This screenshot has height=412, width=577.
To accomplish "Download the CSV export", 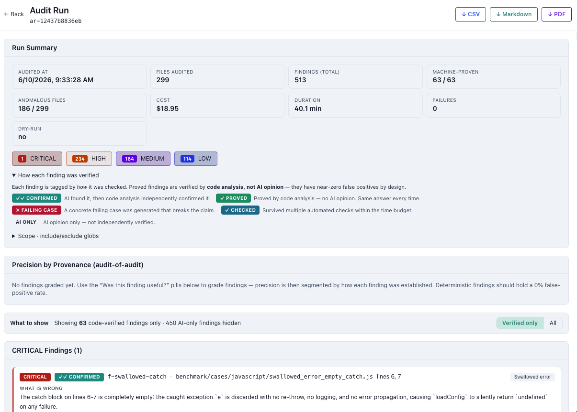I will (471, 14).
